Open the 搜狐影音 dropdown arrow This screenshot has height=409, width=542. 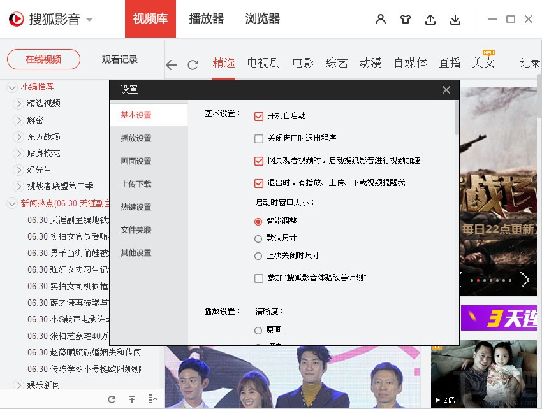click(x=90, y=19)
